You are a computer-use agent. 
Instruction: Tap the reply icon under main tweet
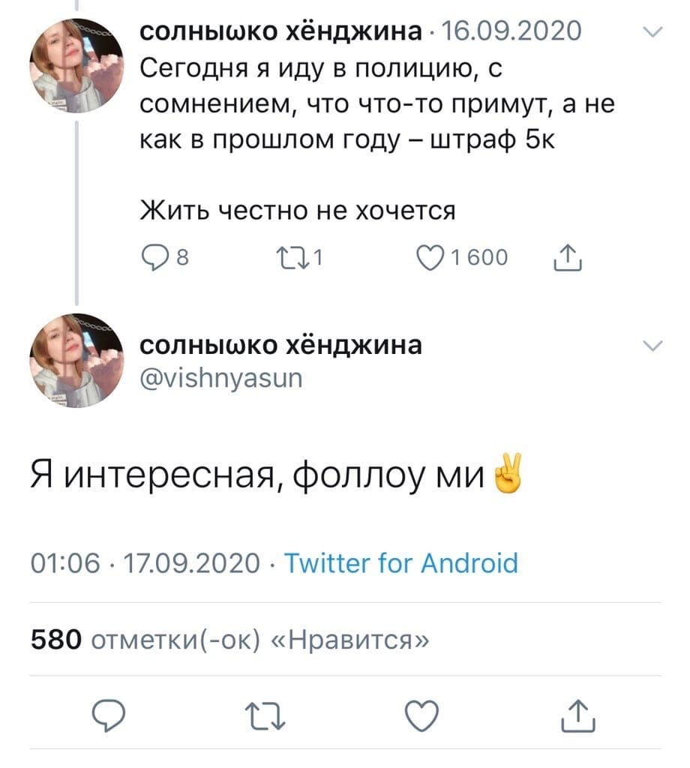pyautogui.click(x=112, y=716)
